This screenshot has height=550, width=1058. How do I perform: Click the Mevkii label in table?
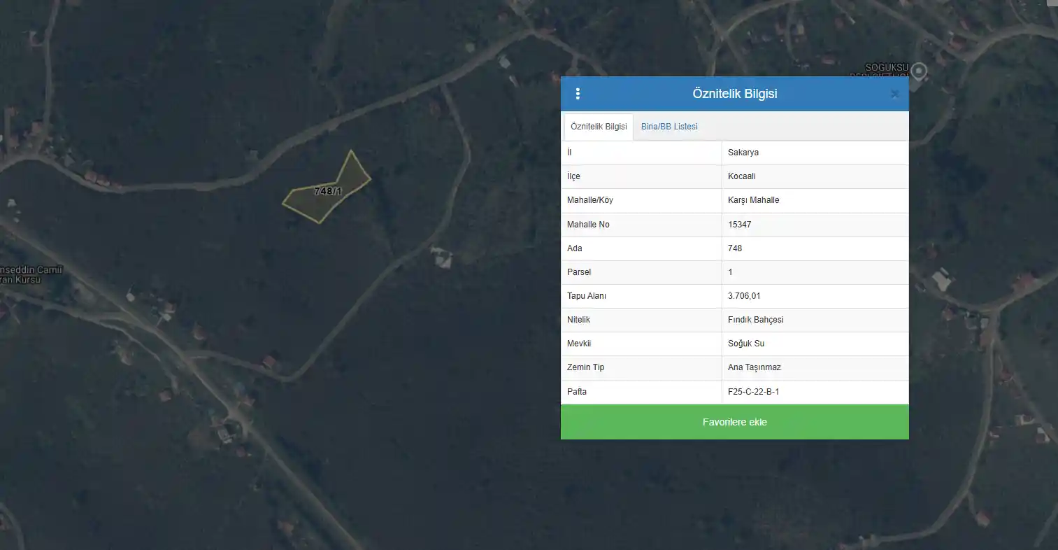coord(579,344)
